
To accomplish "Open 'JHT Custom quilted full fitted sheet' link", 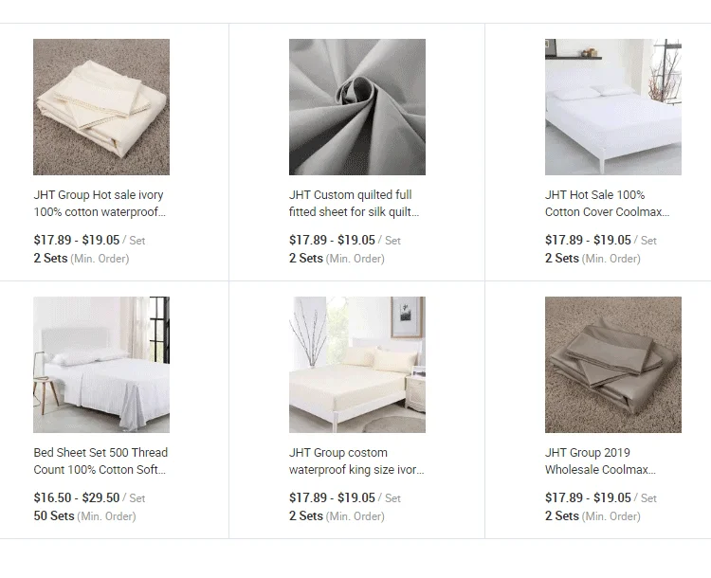I will (x=354, y=203).
